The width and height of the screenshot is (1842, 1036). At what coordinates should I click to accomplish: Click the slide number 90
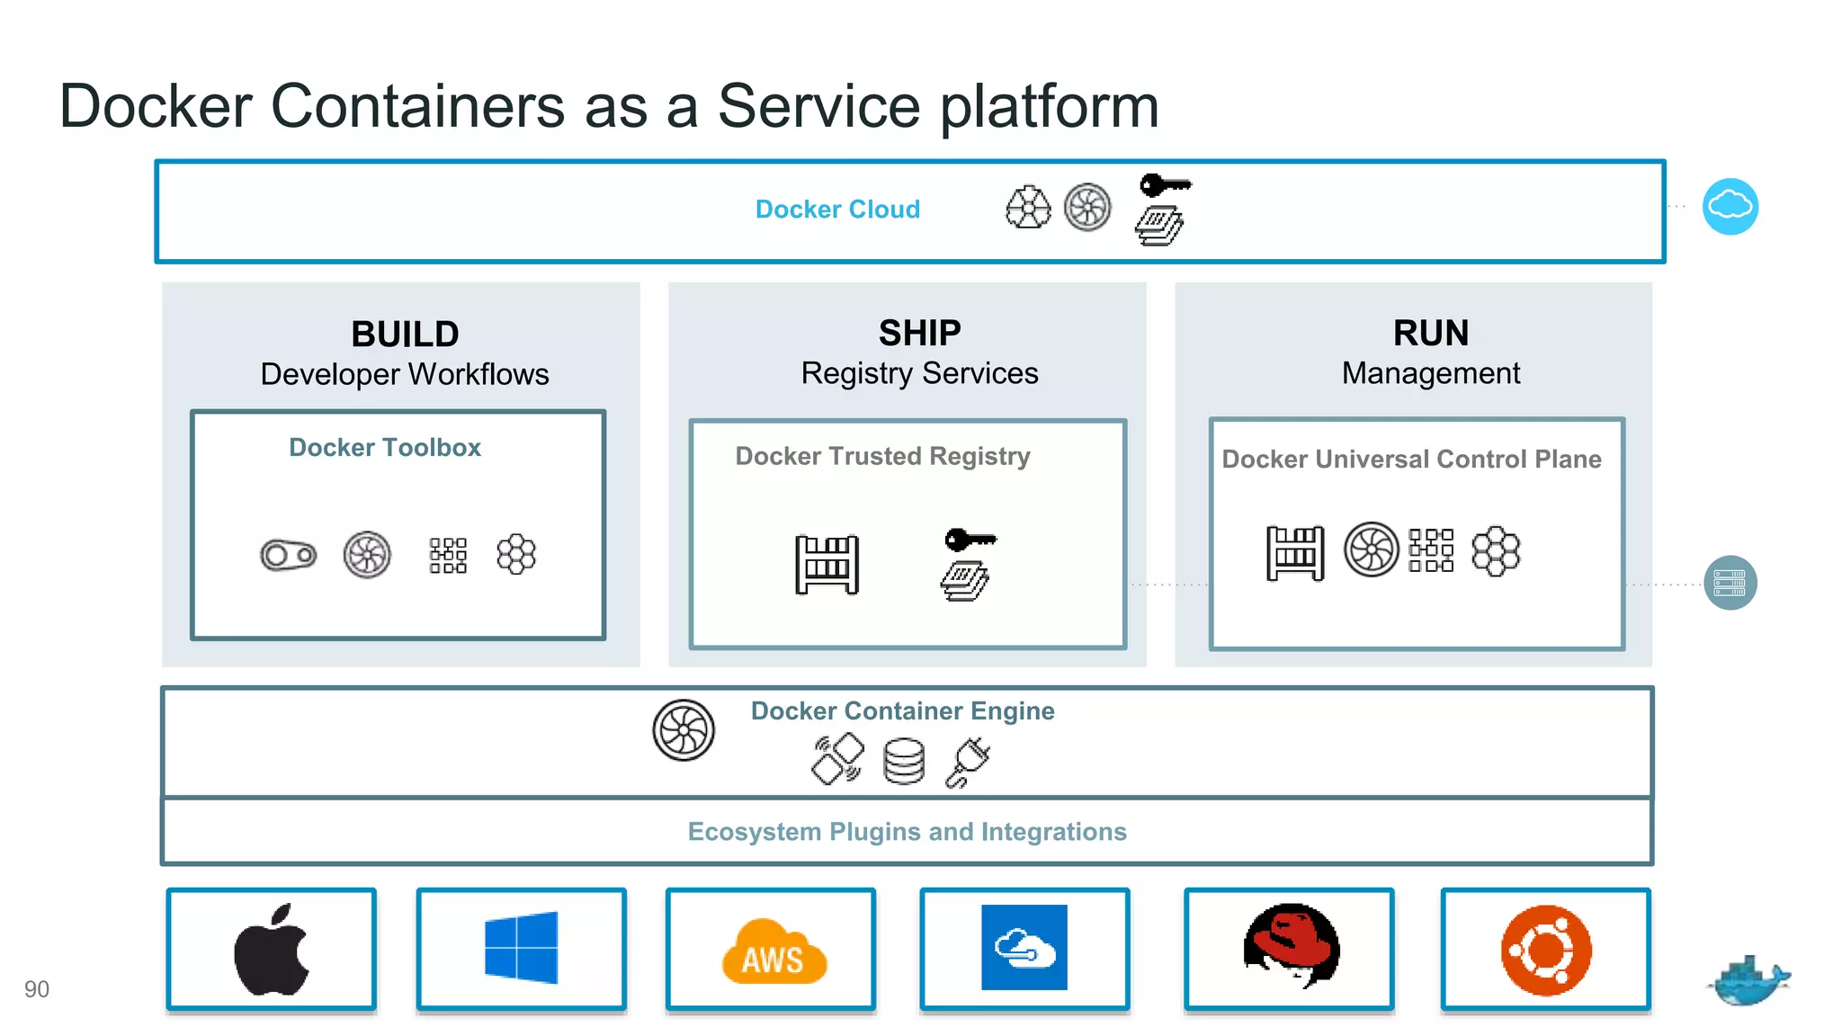37,989
